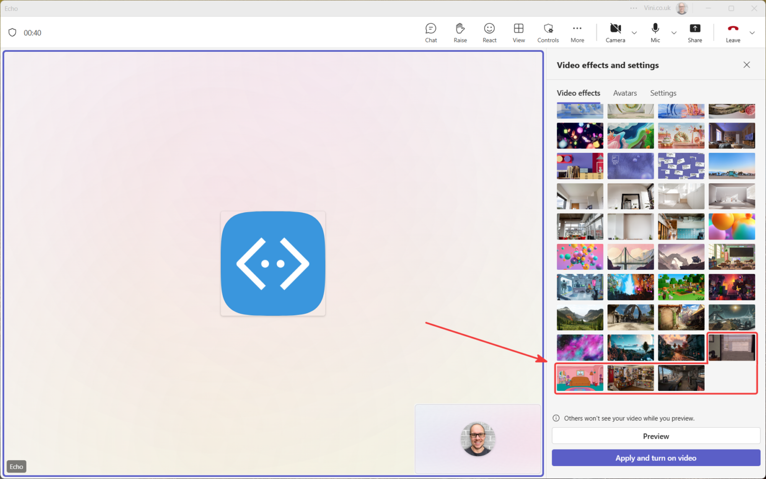
Task: Open the profile picture in the title bar
Action: pyautogui.click(x=682, y=8)
